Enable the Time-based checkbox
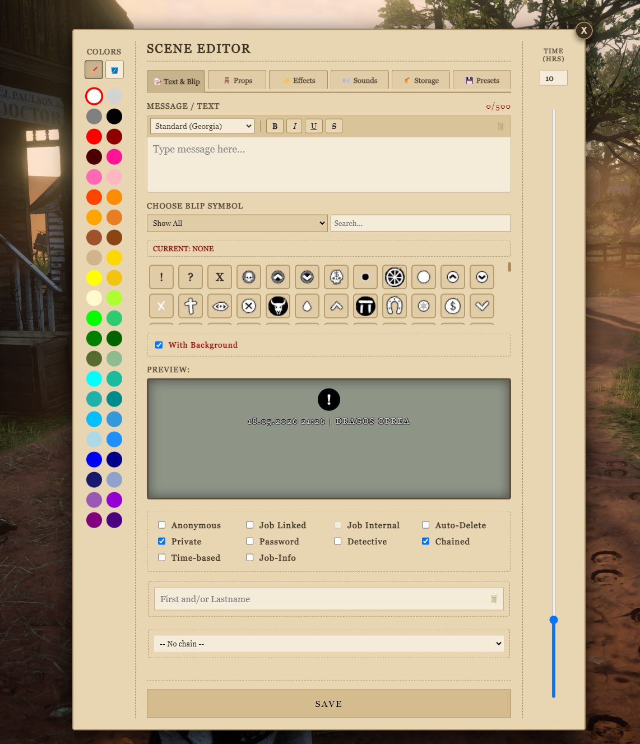 click(x=162, y=558)
